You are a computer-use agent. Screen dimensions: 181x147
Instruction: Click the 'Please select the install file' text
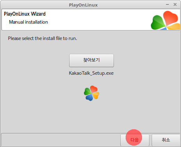pyautogui.click(x=42, y=38)
